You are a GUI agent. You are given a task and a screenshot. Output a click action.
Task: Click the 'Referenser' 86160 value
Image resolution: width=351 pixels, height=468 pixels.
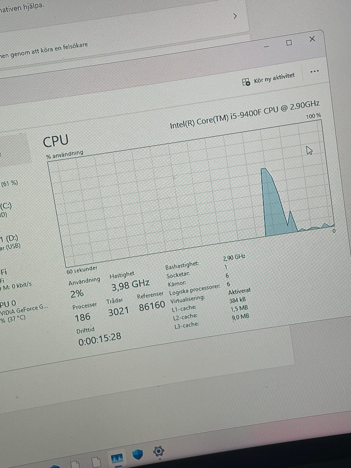pyautogui.click(x=152, y=306)
